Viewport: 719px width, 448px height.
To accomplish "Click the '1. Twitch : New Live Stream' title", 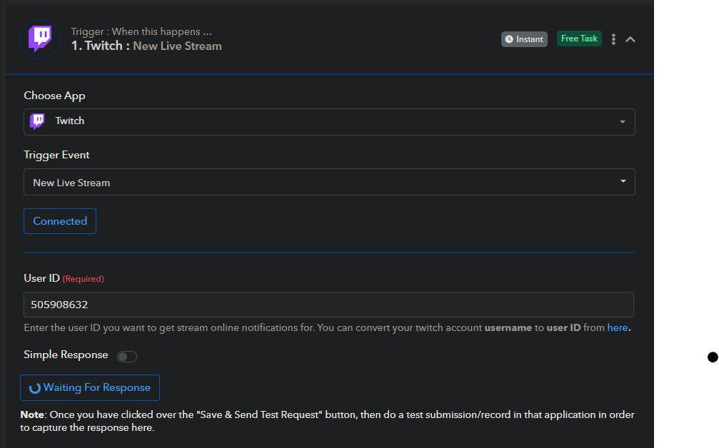I will pos(146,46).
